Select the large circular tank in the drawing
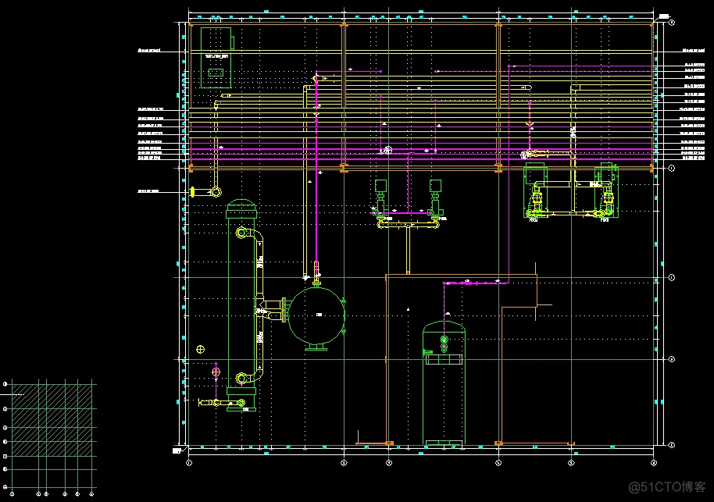 317,316
